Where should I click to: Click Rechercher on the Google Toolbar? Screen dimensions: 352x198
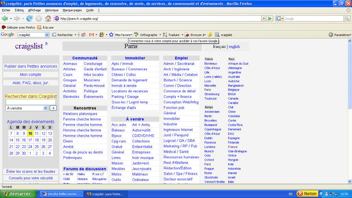tap(63, 35)
